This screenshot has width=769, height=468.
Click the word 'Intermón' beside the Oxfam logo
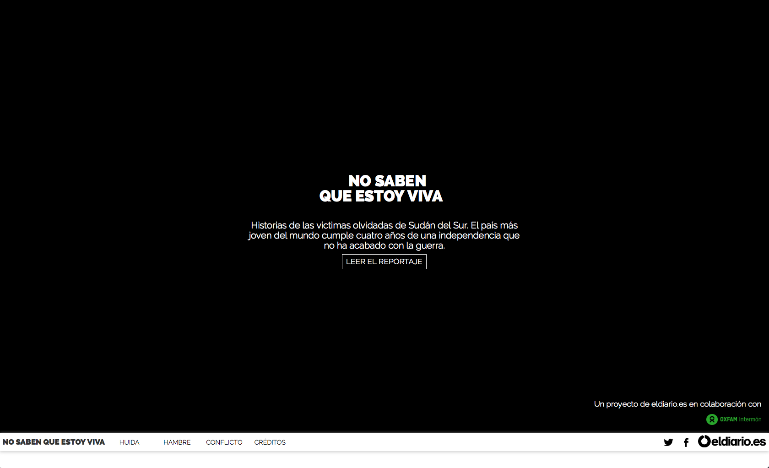(x=750, y=419)
